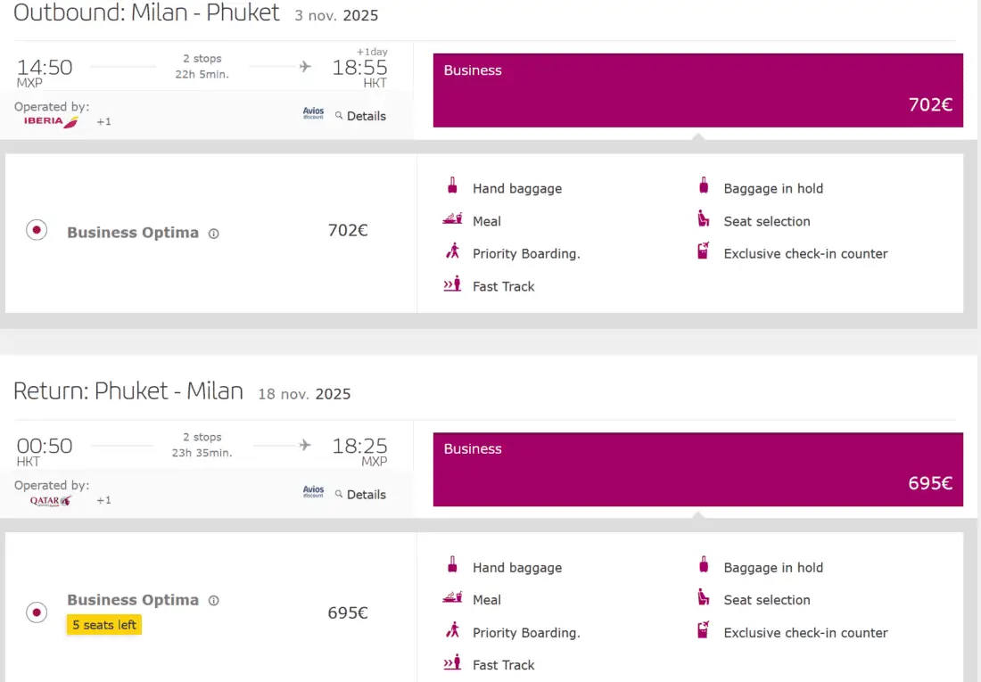Expand outbound +1 operating airlines indicator
This screenshot has width=981, height=682.
pos(103,121)
